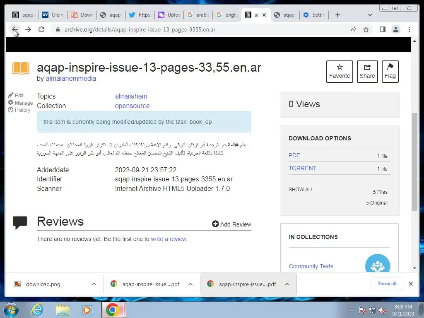Open the Chrome profile avatar
The height and width of the screenshot is (318, 424).
tap(395, 29)
